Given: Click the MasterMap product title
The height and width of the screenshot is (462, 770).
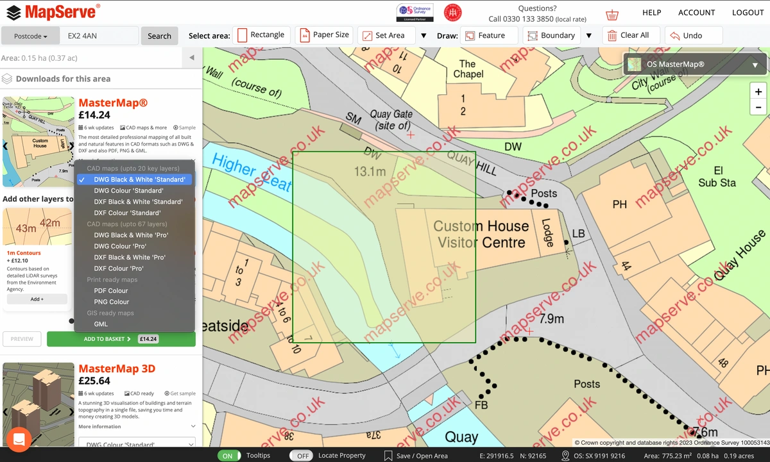Looking at the screenshot, I should tap(113, 103).
